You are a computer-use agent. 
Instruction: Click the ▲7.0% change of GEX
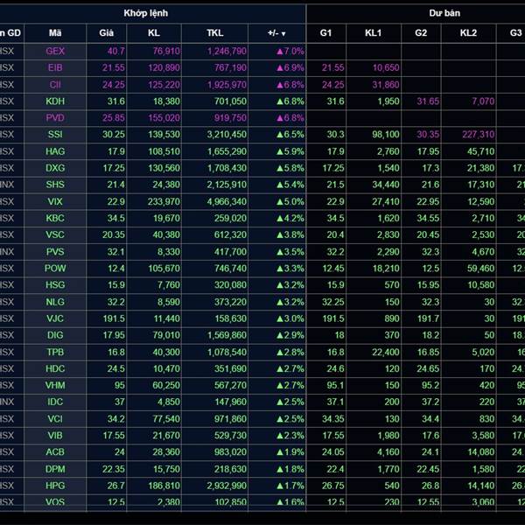point(290,51)
